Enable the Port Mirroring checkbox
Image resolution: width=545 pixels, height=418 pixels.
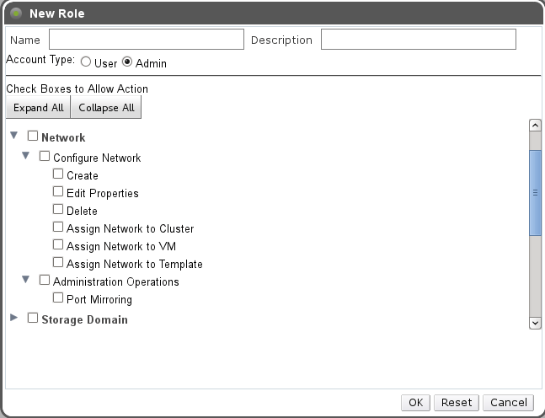tap(58, 298)
